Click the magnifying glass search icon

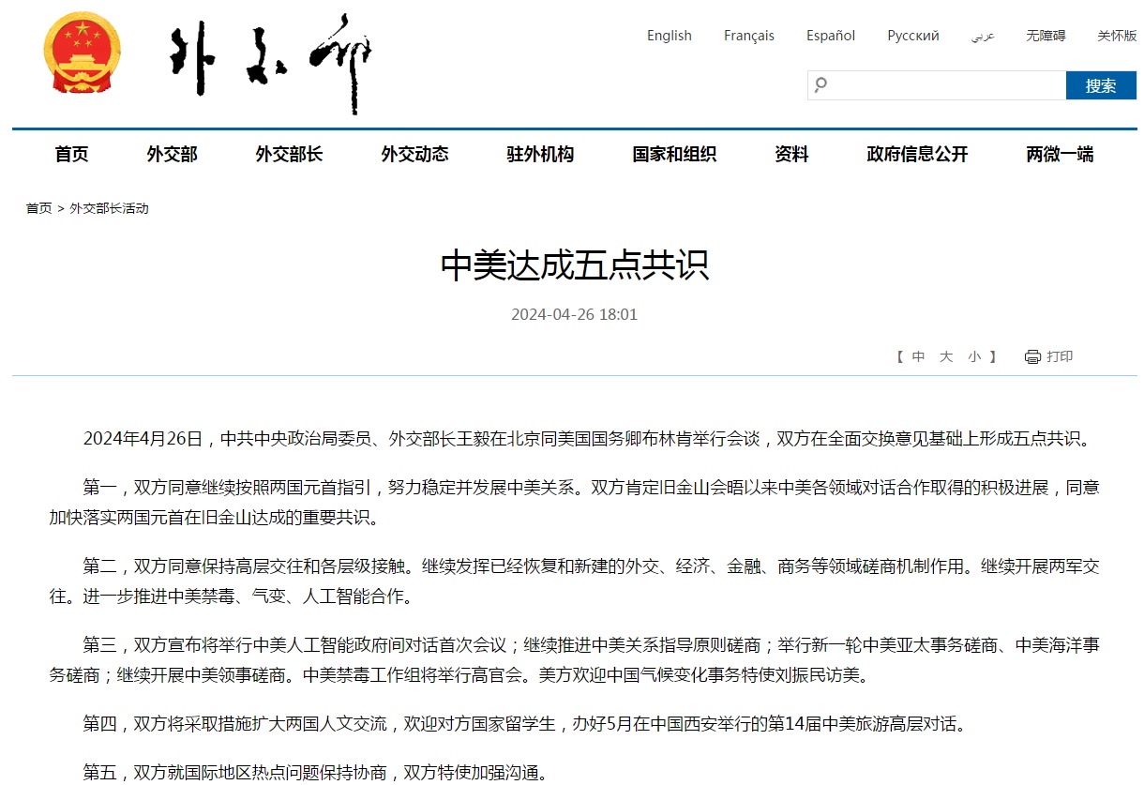(x=821, y=85)
